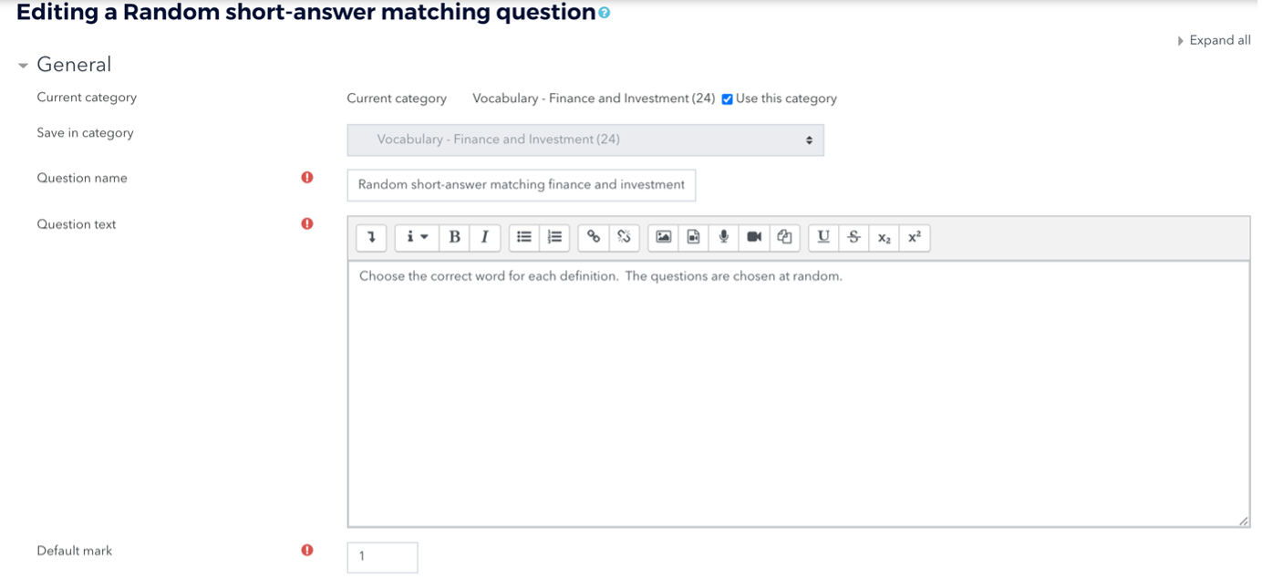Open help icon beside the page title
Screen dimensions: 1262x579
(x=605, y=14)
